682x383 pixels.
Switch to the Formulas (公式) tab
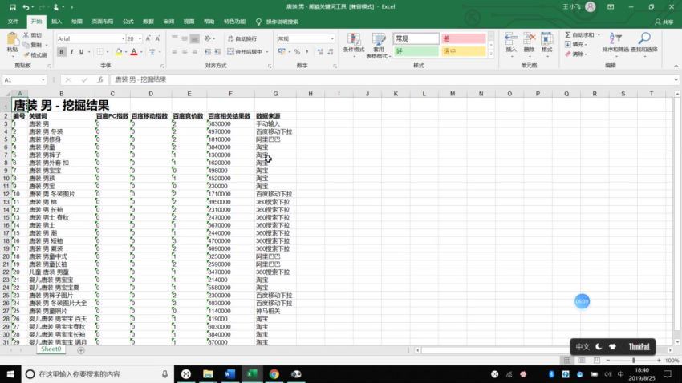(x=128, y=22)
